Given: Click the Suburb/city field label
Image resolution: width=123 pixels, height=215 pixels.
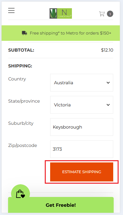Looking at the screenshot, I should pos(21,123).
